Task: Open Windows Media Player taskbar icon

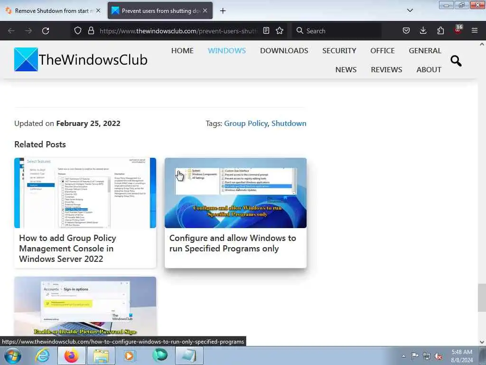Action: [130, 355]
